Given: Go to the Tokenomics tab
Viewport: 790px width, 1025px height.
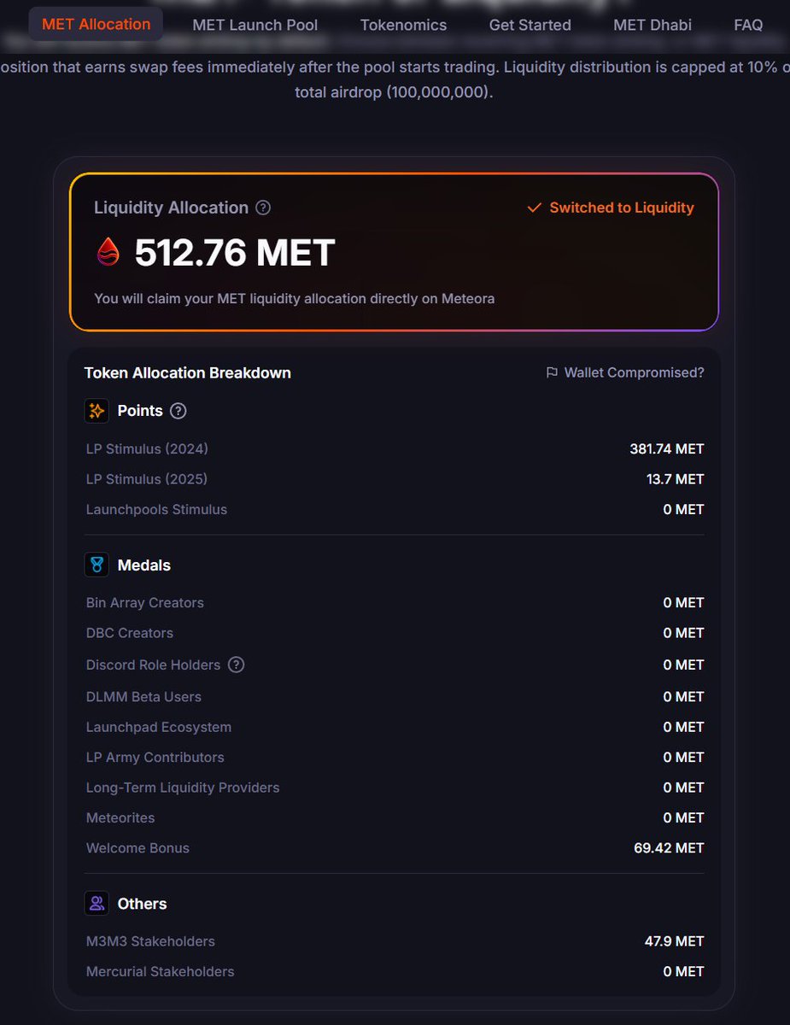Looking at the screenshot, I should pos(403,25).
